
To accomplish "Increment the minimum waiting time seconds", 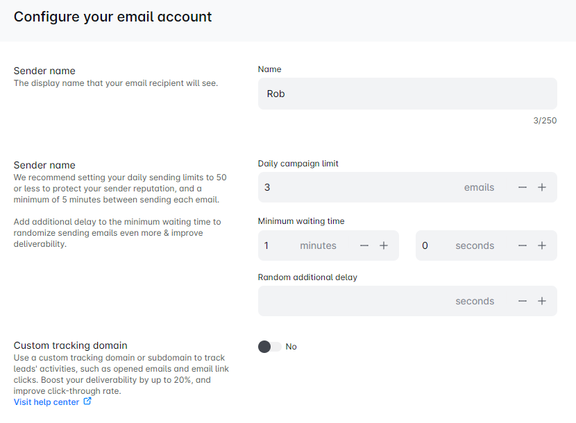I will 542,245.
